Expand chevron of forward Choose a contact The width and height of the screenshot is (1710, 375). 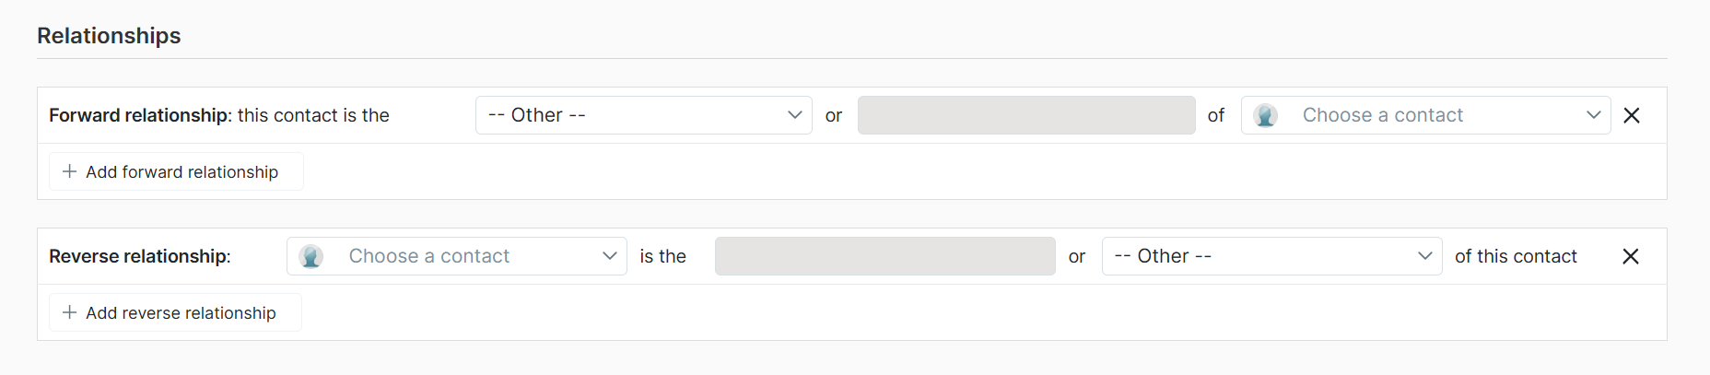pos(1593,115)
